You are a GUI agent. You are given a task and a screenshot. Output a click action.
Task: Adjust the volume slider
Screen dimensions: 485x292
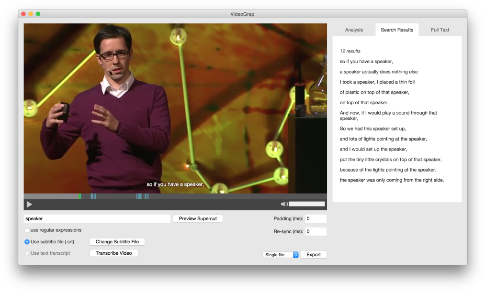click(x=306, y=204)
